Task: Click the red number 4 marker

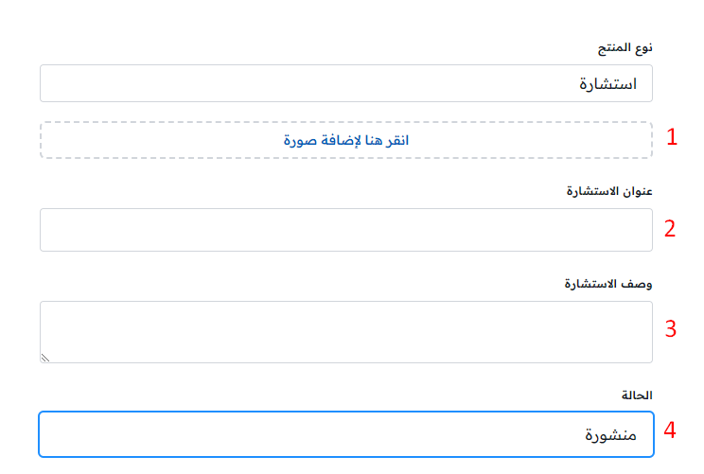Action: tap(670, 430)
